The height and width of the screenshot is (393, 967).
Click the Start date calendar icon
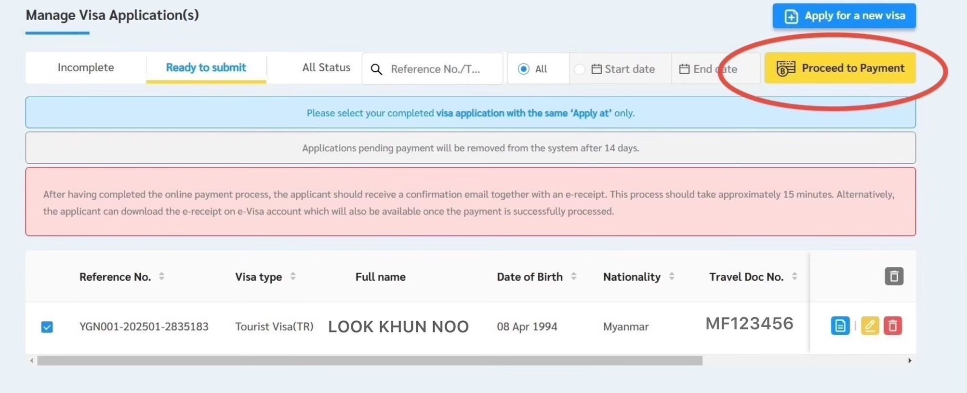[596, 69]
